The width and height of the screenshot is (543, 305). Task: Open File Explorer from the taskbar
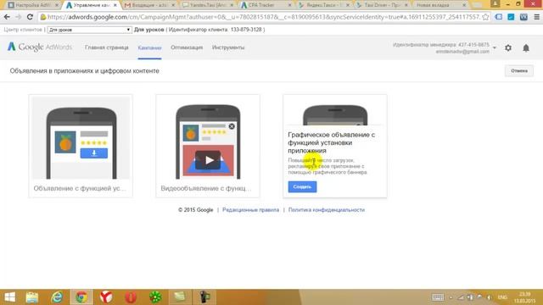(x=32, y=297)
